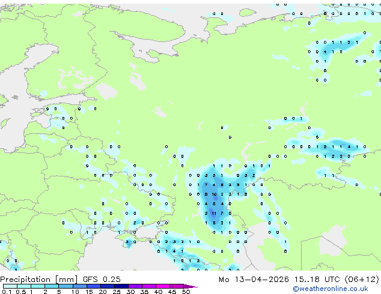Click the '15' legend scale label
381x294 pixels.
point(89,292)
